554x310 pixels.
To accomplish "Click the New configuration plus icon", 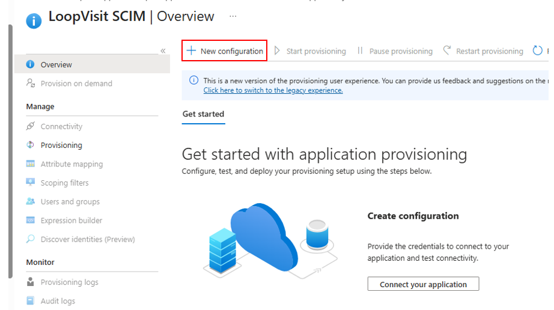I will click(191, 51).
